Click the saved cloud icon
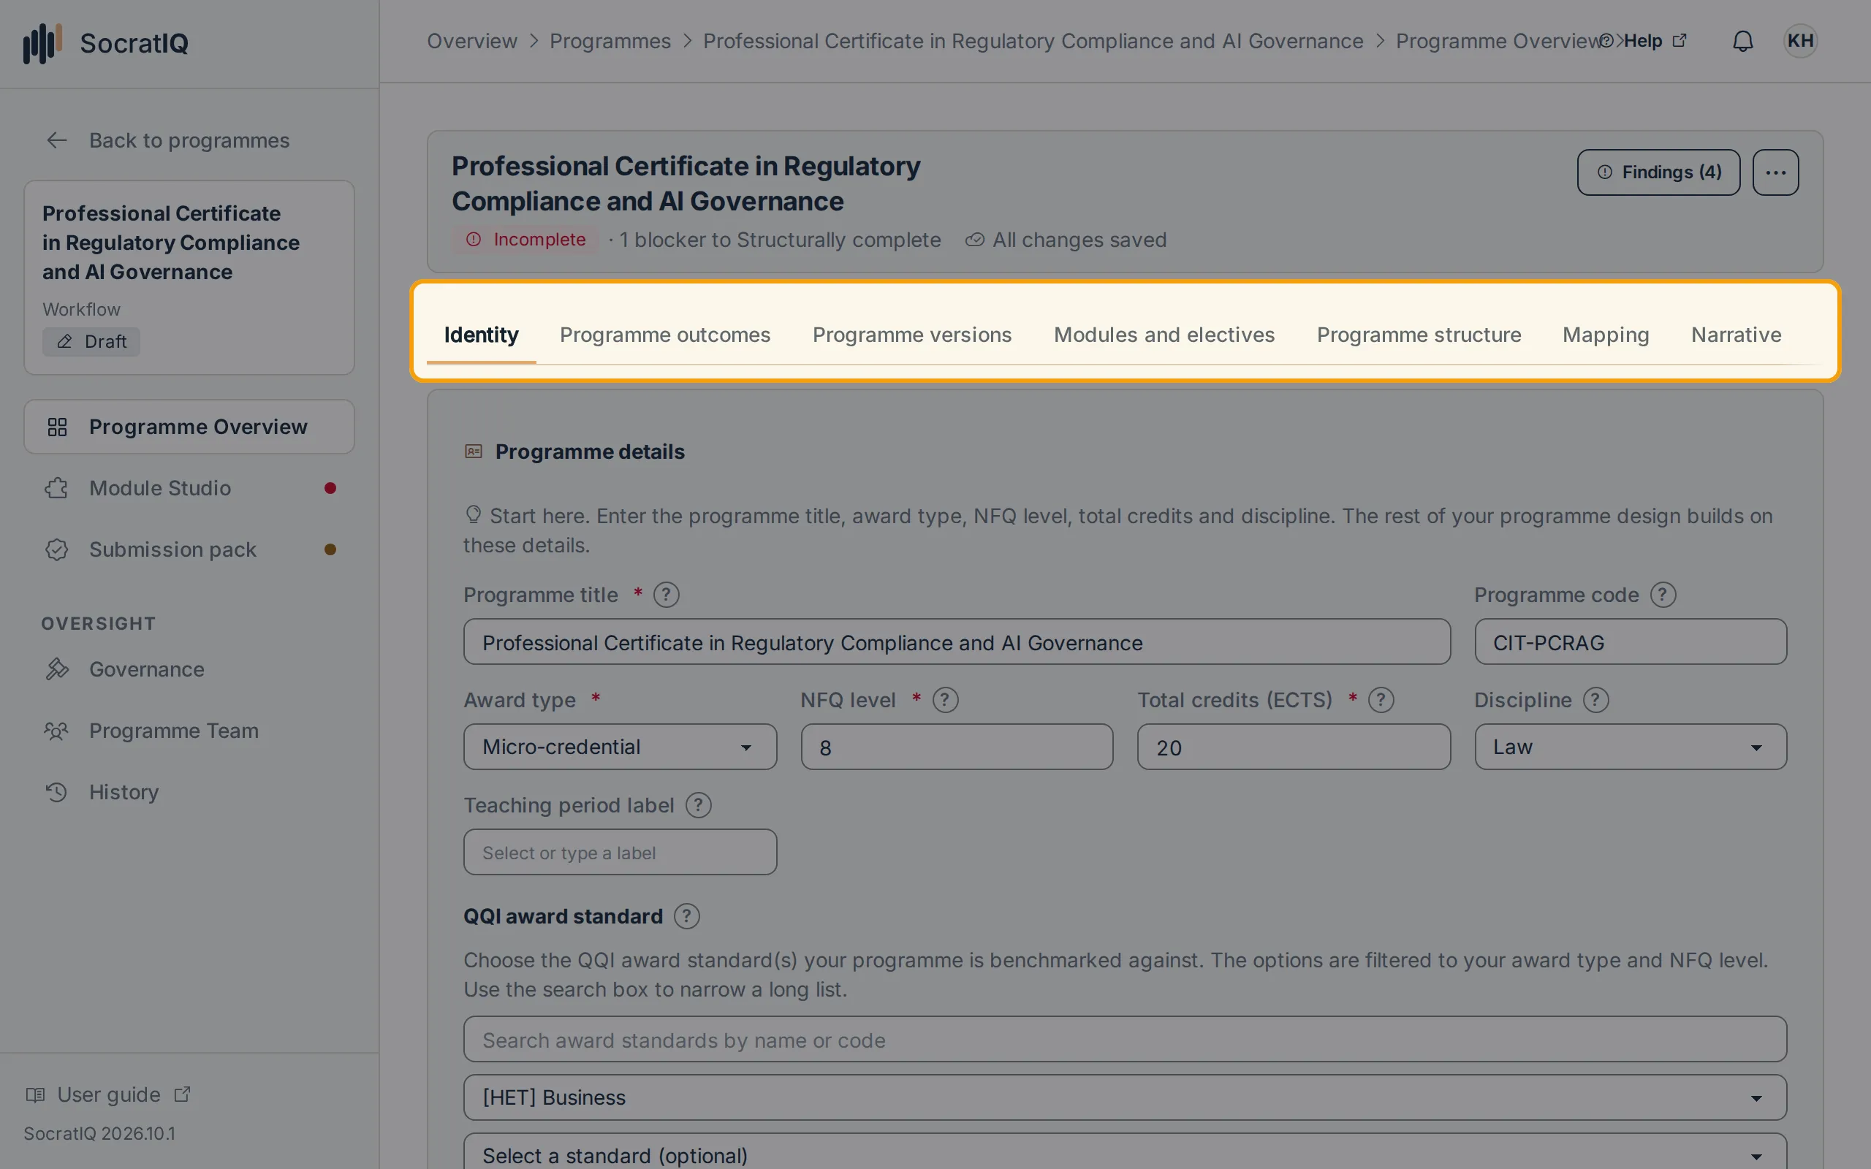Viewport: 1871px width, 1169px height. (x=974, y=240)
